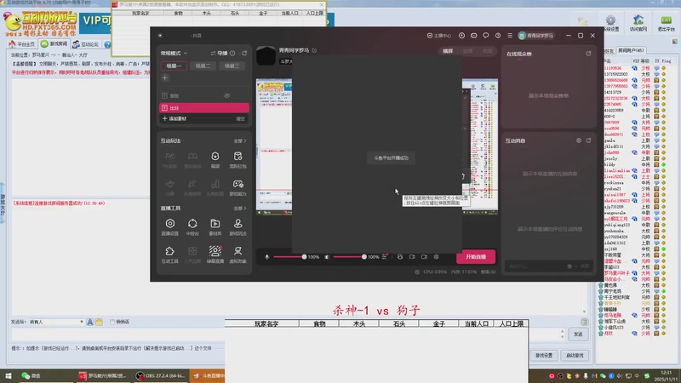Edit the stream title next to 青青同学罗马

coord(314,50)
